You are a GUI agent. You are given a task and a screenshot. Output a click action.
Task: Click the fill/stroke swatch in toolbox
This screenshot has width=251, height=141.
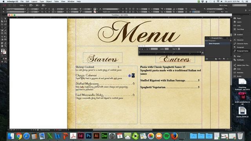(x=4, y=51)
